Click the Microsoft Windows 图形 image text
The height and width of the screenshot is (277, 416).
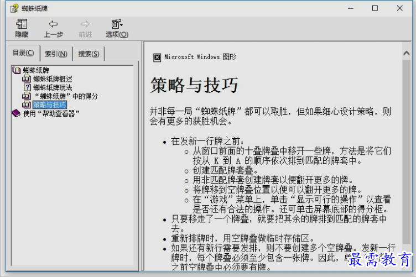tap(200, 57)
